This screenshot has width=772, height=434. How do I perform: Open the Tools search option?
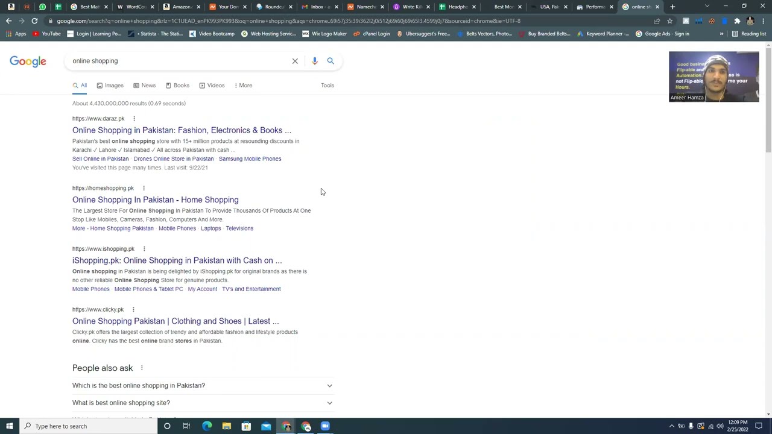[327, 86]
